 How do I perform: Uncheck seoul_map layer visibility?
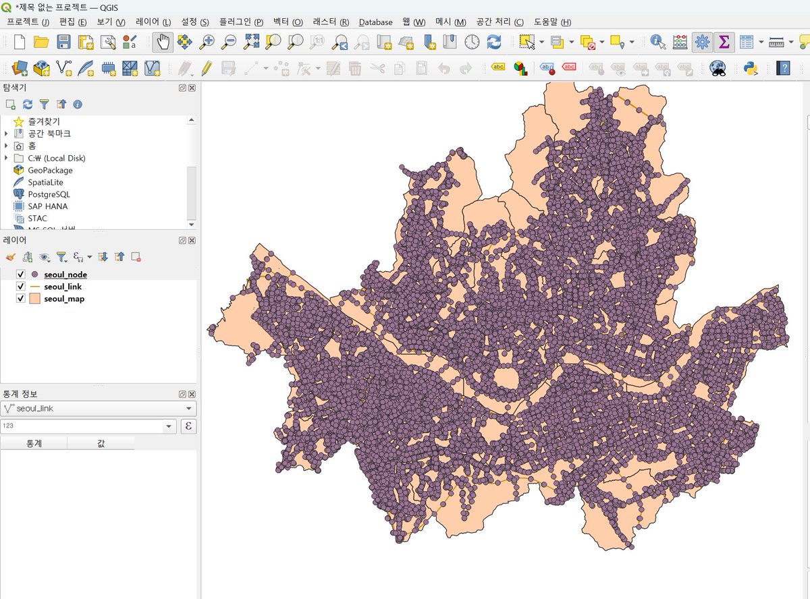pyautogui.click(x=20, y=299)
